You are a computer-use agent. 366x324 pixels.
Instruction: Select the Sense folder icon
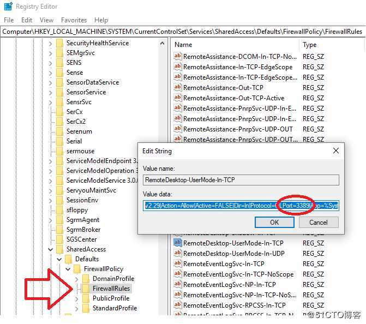[60, 73]
